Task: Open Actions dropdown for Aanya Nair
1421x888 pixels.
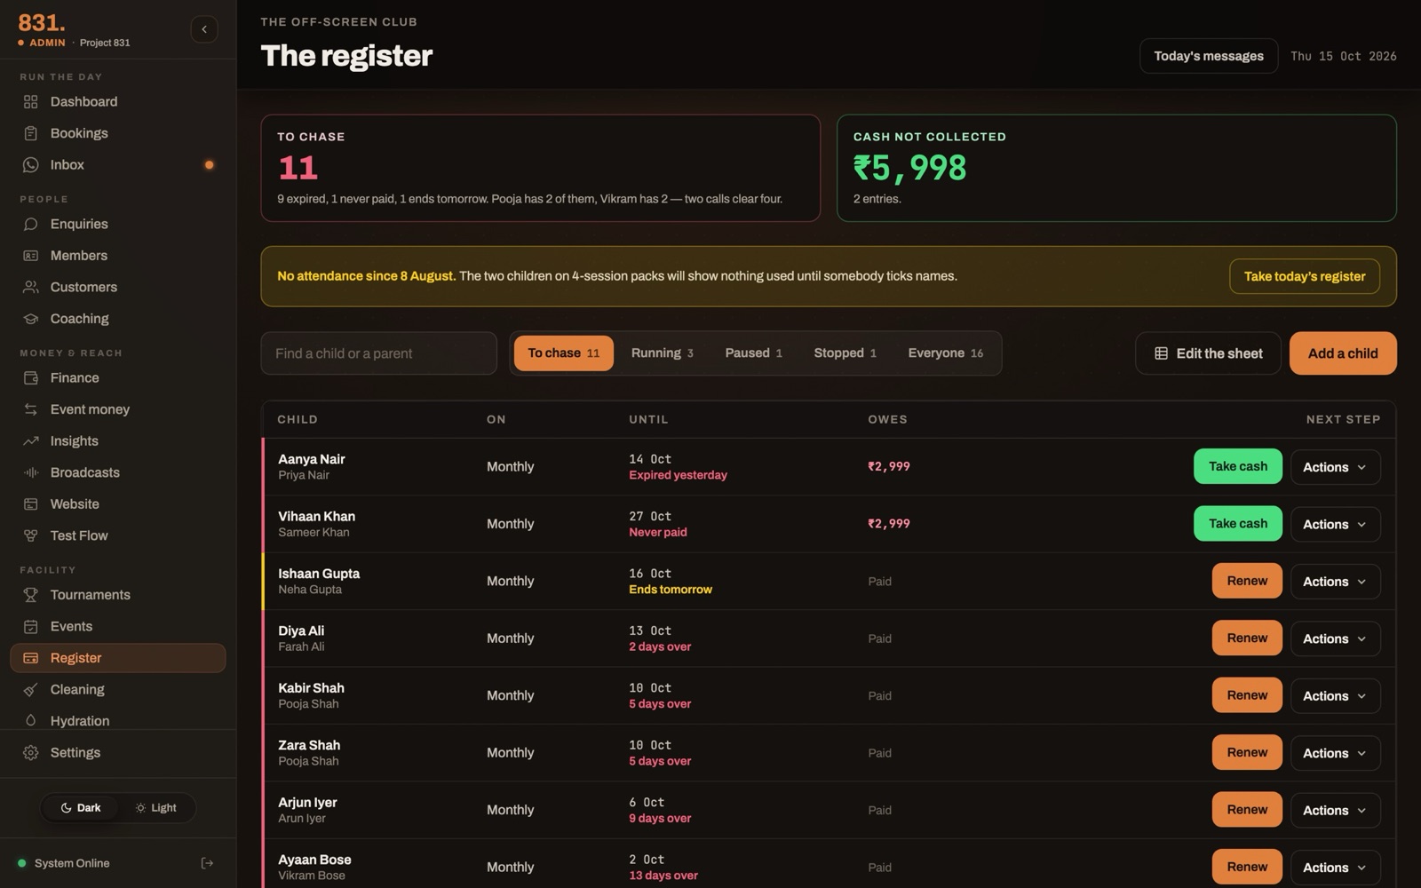Action: pyautogui.click(x=1335, y=467)
